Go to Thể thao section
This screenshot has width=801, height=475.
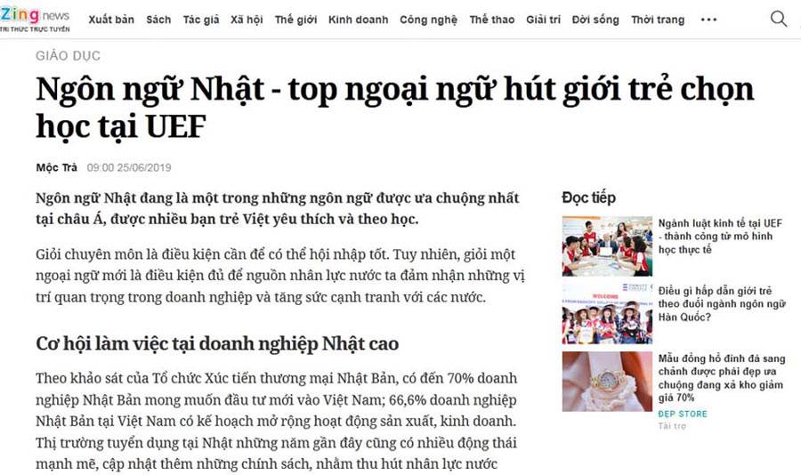491,20
